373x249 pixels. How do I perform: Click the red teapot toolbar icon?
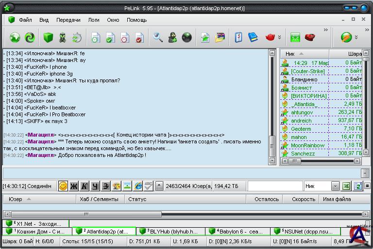270,37
